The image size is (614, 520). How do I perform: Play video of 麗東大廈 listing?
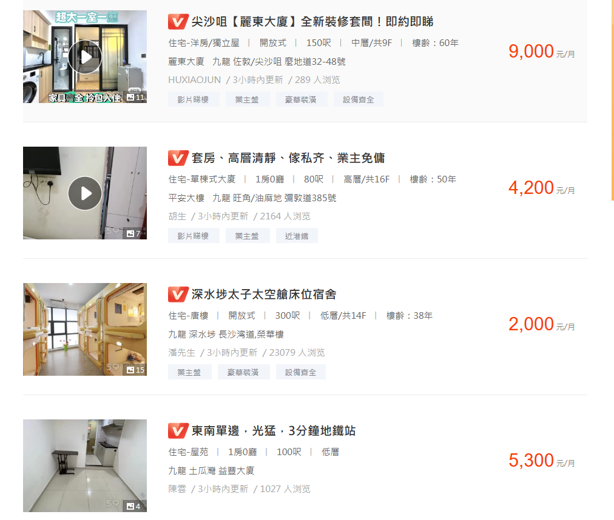(x=85, y=57)
